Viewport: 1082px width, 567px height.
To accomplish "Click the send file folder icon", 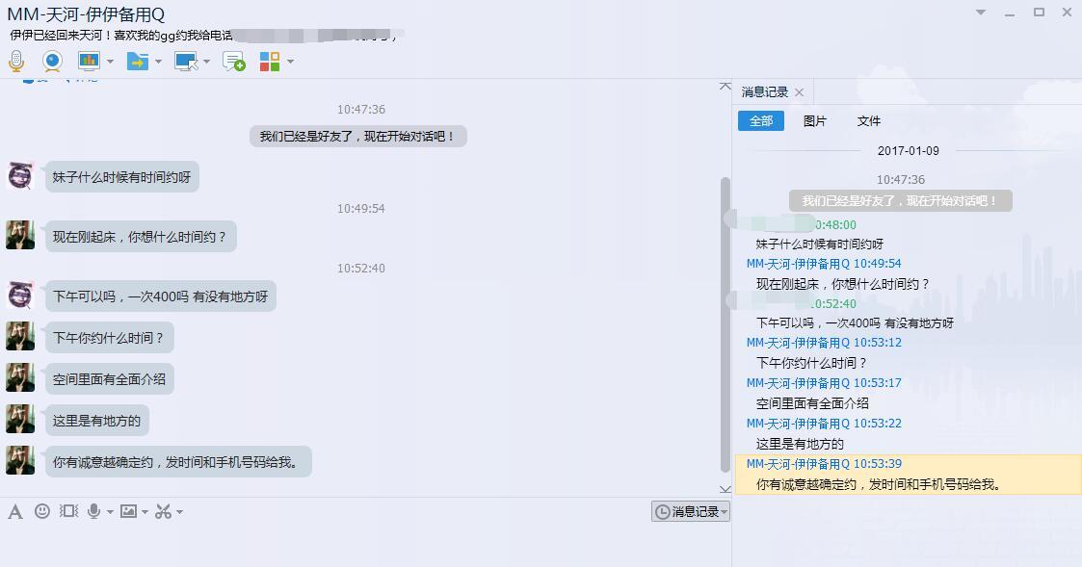I will point(138,62).
